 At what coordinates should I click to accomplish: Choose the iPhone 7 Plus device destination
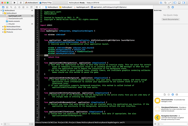[45, 3]
